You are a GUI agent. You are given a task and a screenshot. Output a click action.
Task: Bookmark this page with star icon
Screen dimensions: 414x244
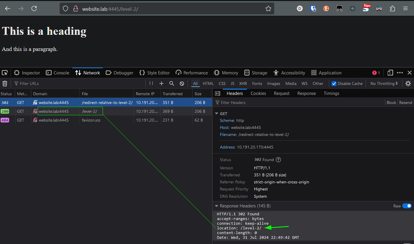[x=268, y=8]
